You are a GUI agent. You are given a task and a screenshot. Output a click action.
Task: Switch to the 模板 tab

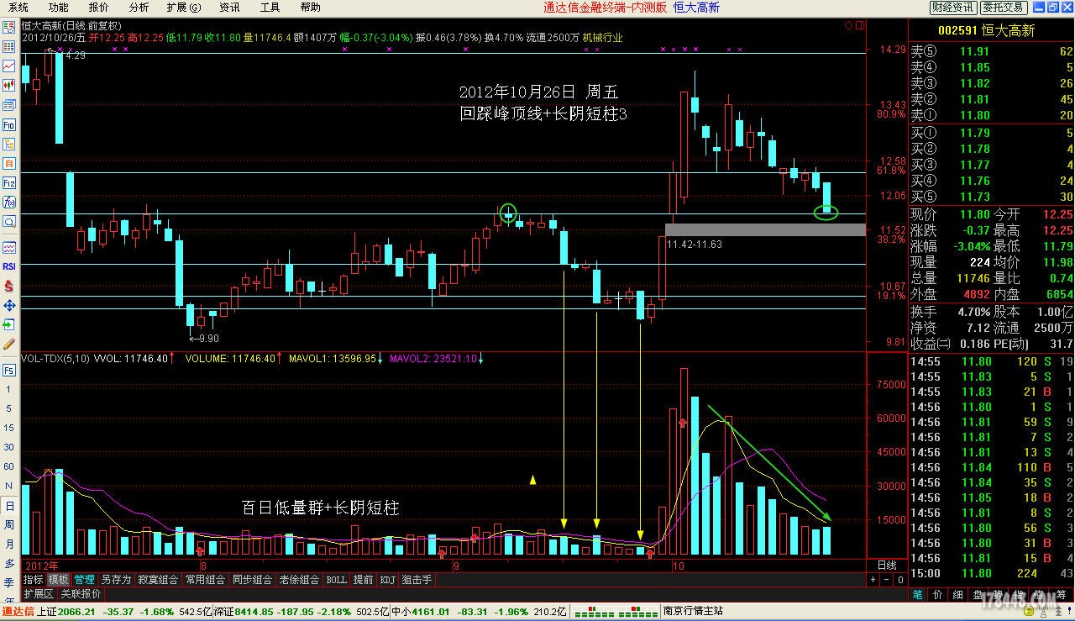coord(59,580)
